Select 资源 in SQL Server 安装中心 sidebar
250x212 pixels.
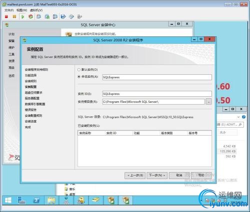tap(11, 61)
